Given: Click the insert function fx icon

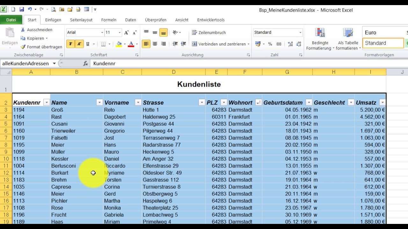Looking at the screenshot, I should [x=85, y=64].
